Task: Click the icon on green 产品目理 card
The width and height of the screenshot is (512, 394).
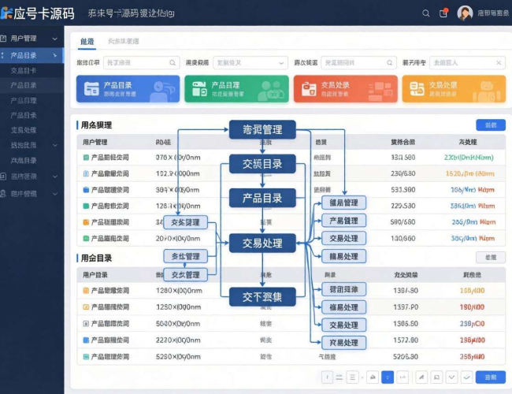Action: pos(199,88)
